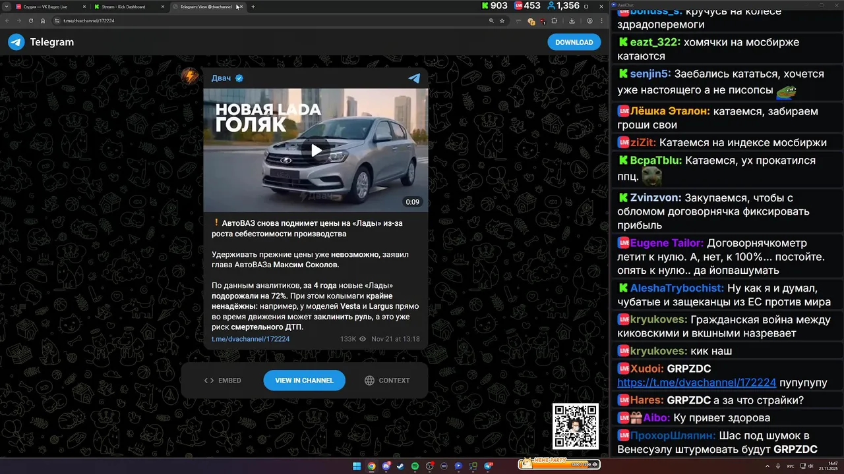844x474 pixels.
Task: Click the Meme Party progress bar
Action: [x=558, y=464]
